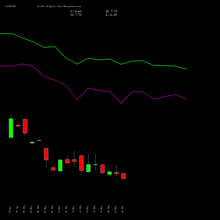Screen dimensions: 220x220
Task: Click the close value C: 6.45
Action: pos(76,11)
